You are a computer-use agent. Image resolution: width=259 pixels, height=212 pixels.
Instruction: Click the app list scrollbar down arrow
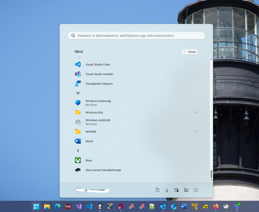[211, 180]
